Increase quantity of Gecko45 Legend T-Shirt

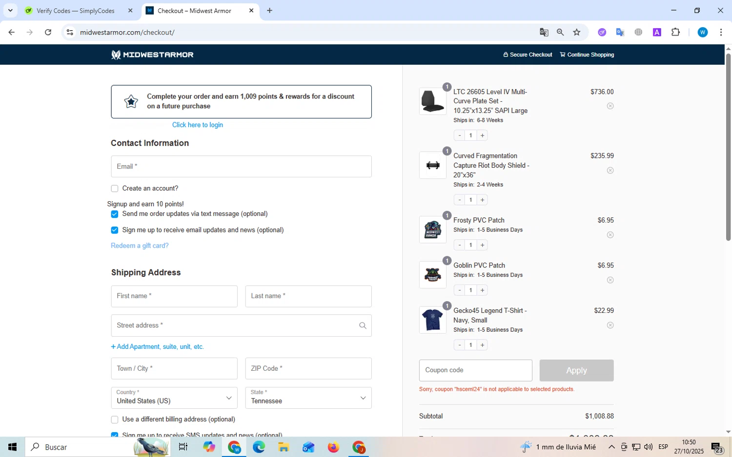(x=482, y=345)
